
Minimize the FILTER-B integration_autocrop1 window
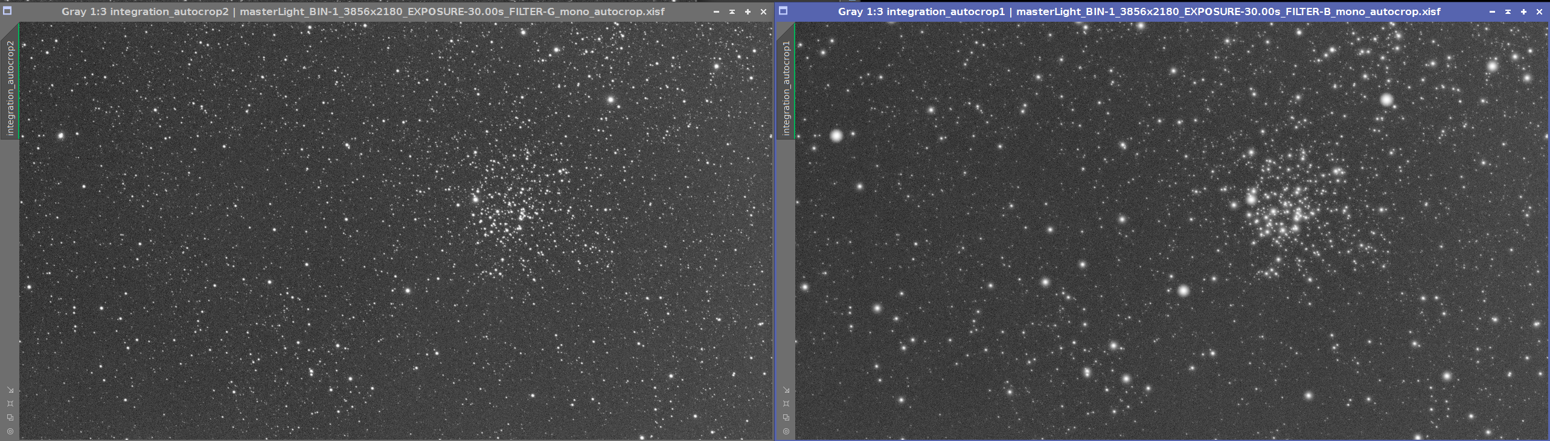[1492, 11]
